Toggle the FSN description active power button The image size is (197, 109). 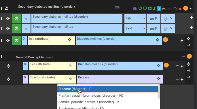click(16, 19)
